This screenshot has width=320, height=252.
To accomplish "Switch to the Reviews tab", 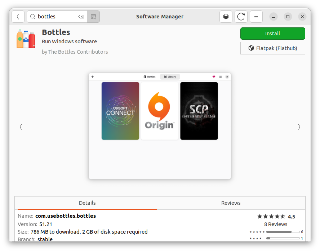I will point(231,203).
